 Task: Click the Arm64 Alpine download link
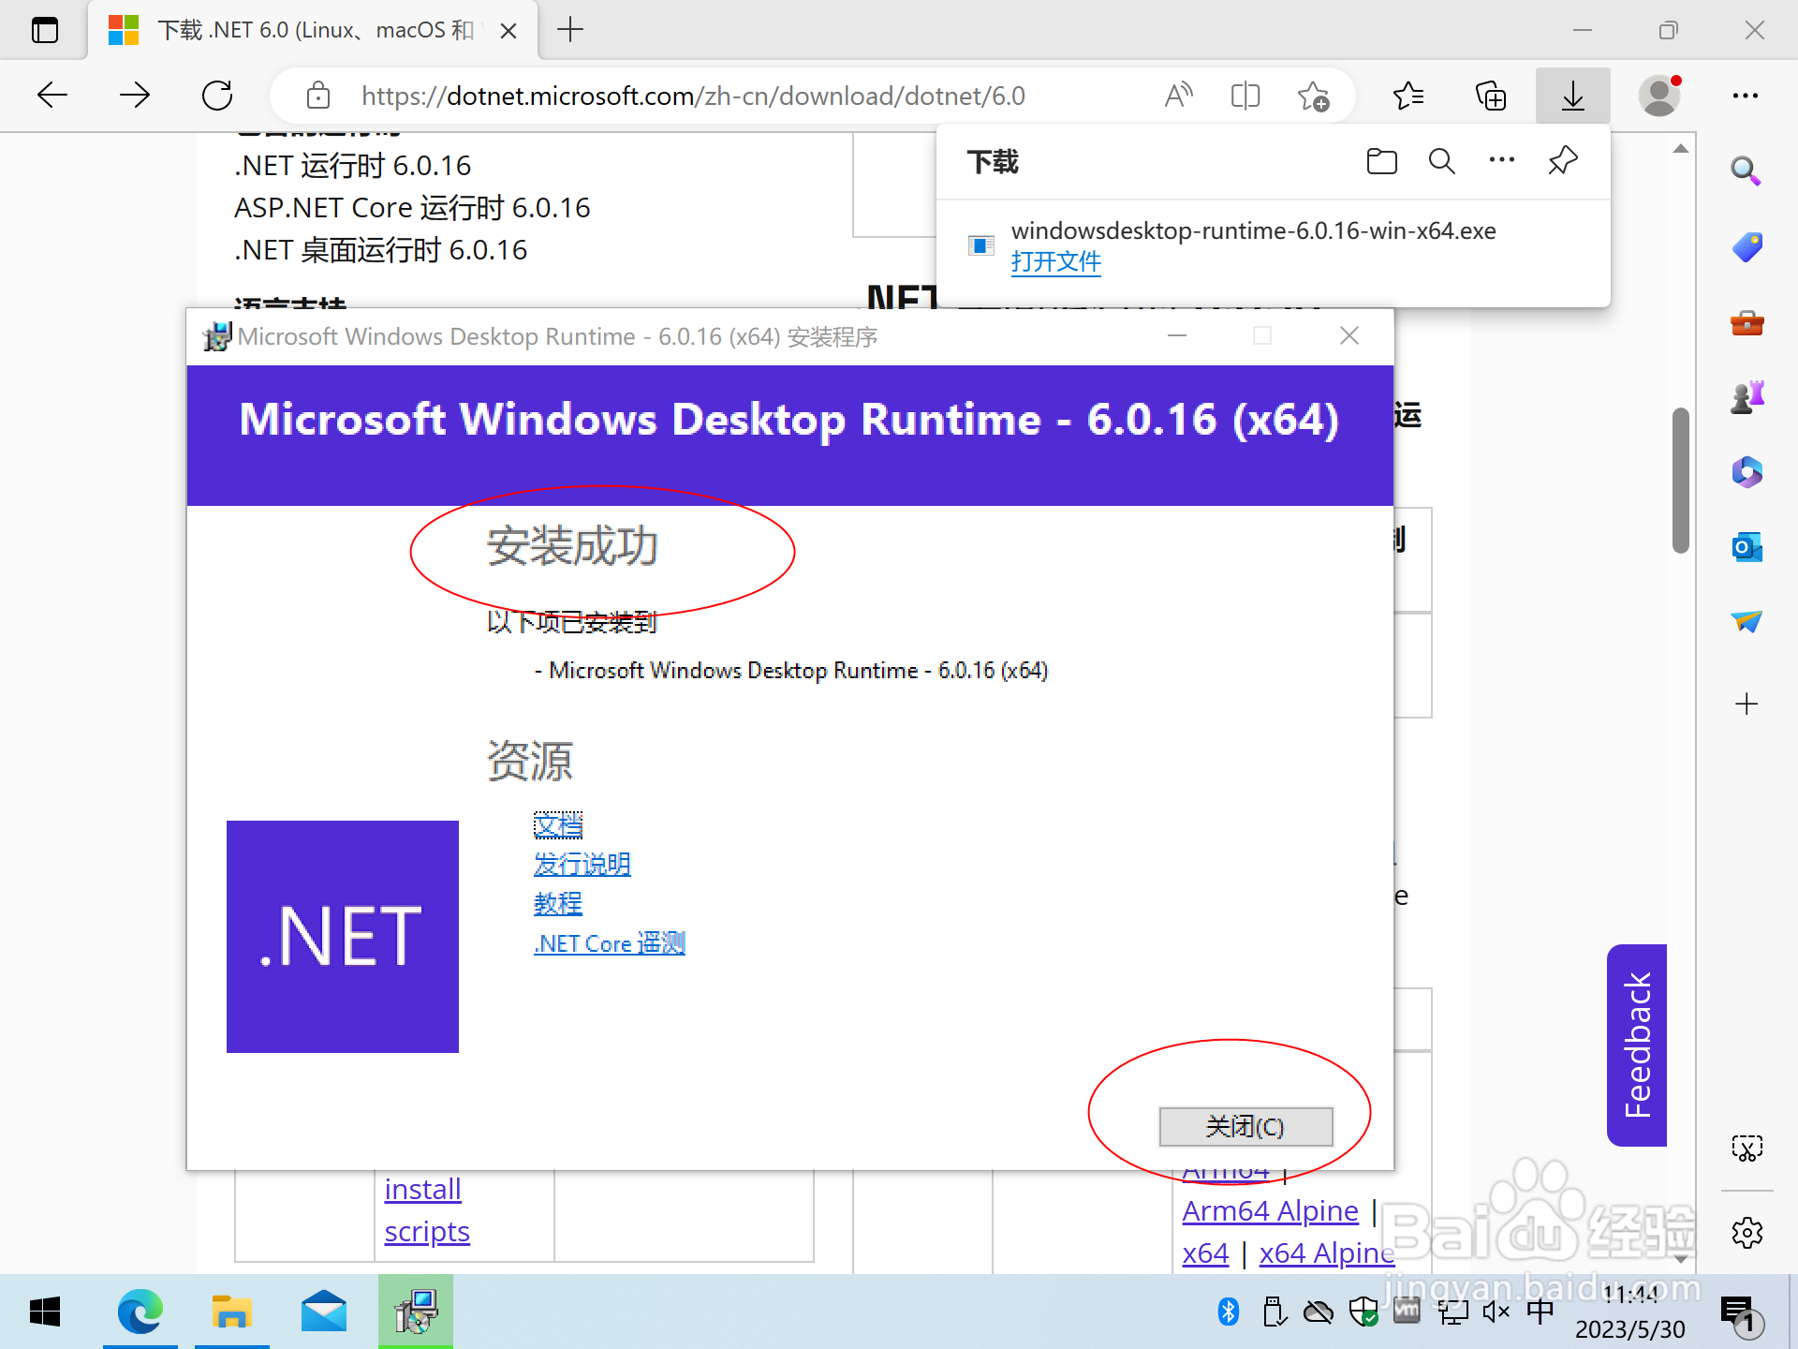1270,1211
